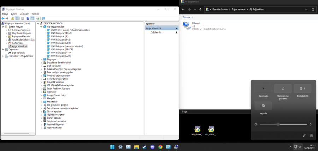Screen dimensions: 318x151
Task: Open the Düzenle dropdown menu
Action: (188, 17)
